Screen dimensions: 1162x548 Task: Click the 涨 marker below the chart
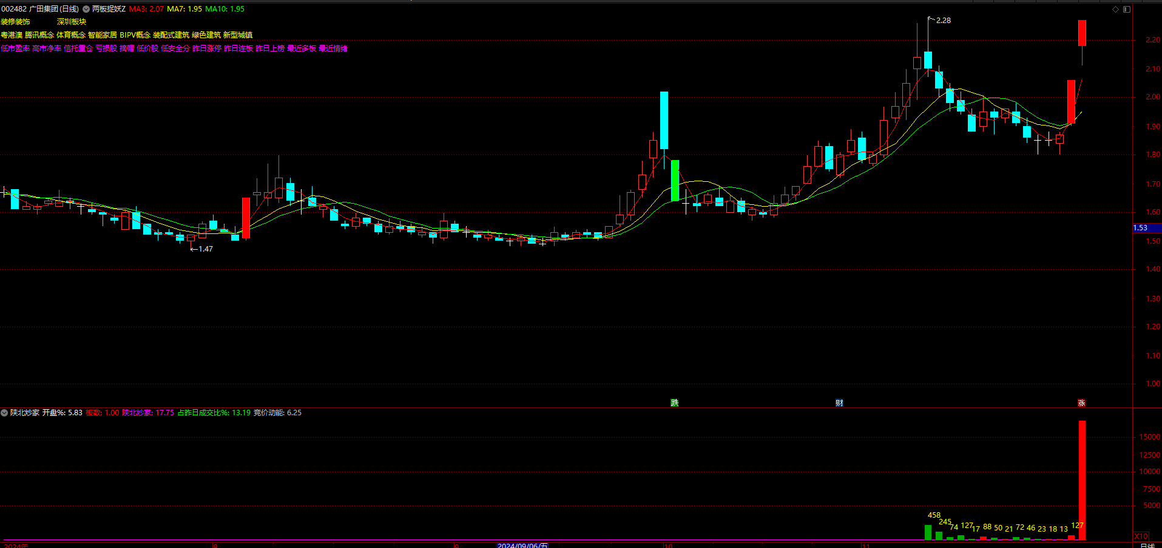[1081, 403]
